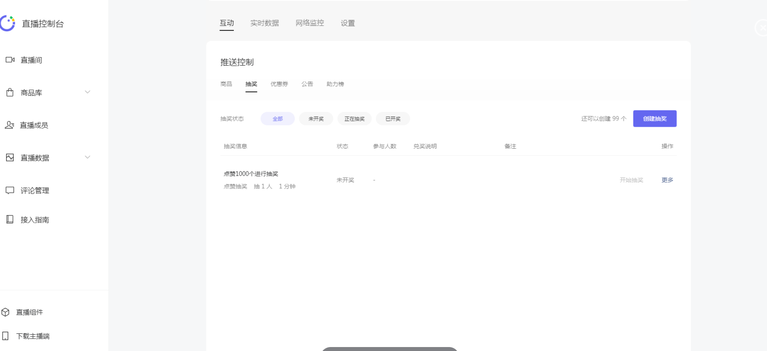
Task: Expand the 商品库 sidebar chevron
Action: [x=87, y=92]
